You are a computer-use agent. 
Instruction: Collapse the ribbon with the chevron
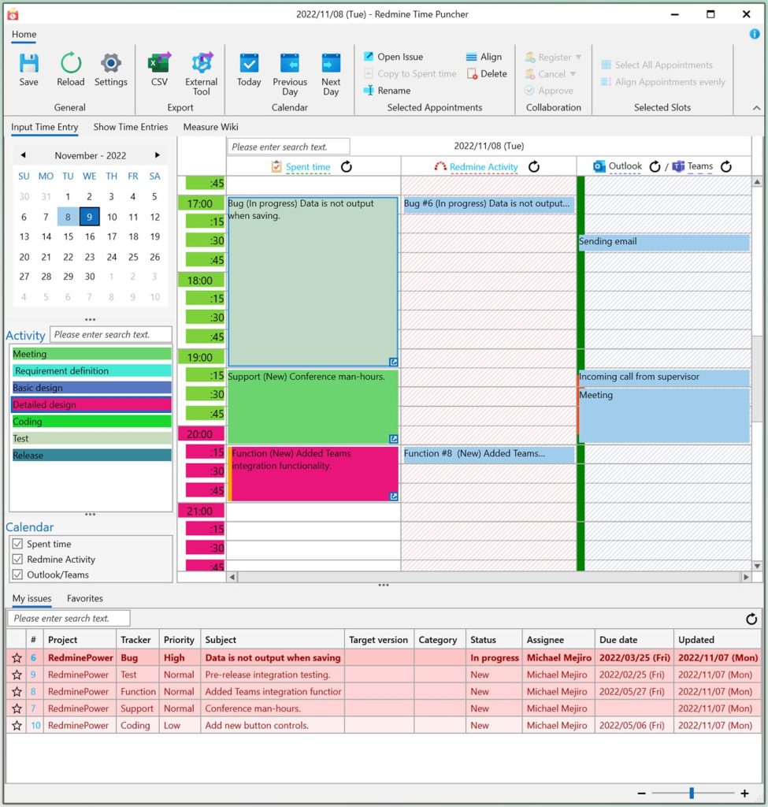[x=756, y=108]
